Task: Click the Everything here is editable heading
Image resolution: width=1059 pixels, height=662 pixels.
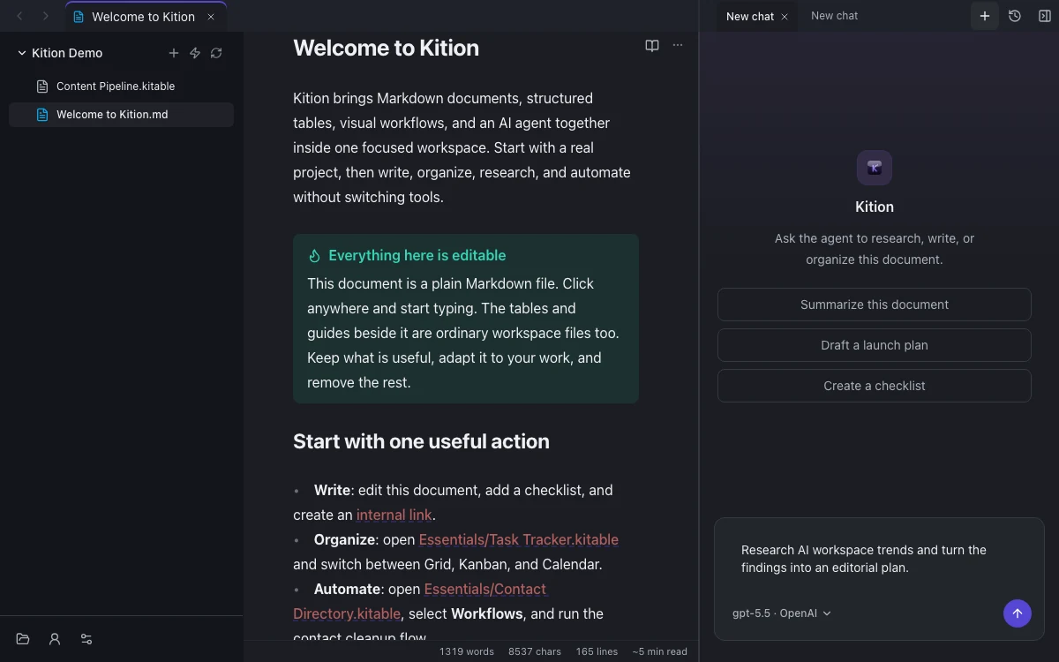Action: click(417, 256)
